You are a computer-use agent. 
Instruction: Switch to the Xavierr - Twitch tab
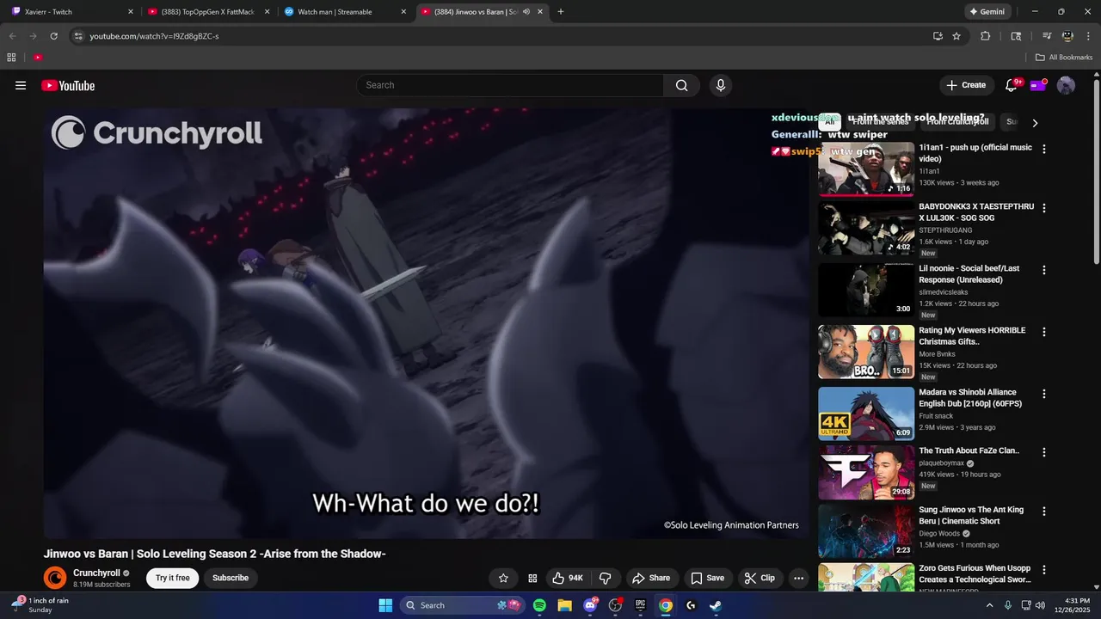click(72, 12)
